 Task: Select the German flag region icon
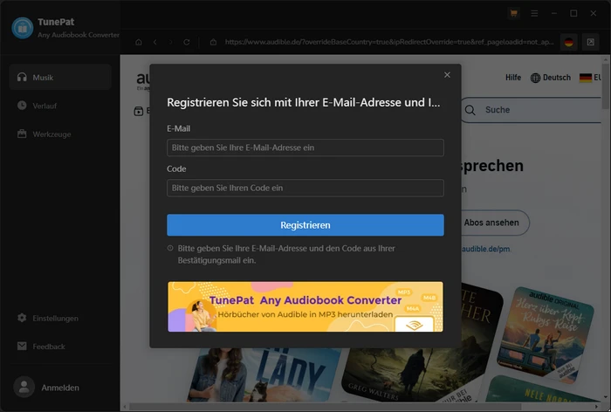tap(568, 42)
